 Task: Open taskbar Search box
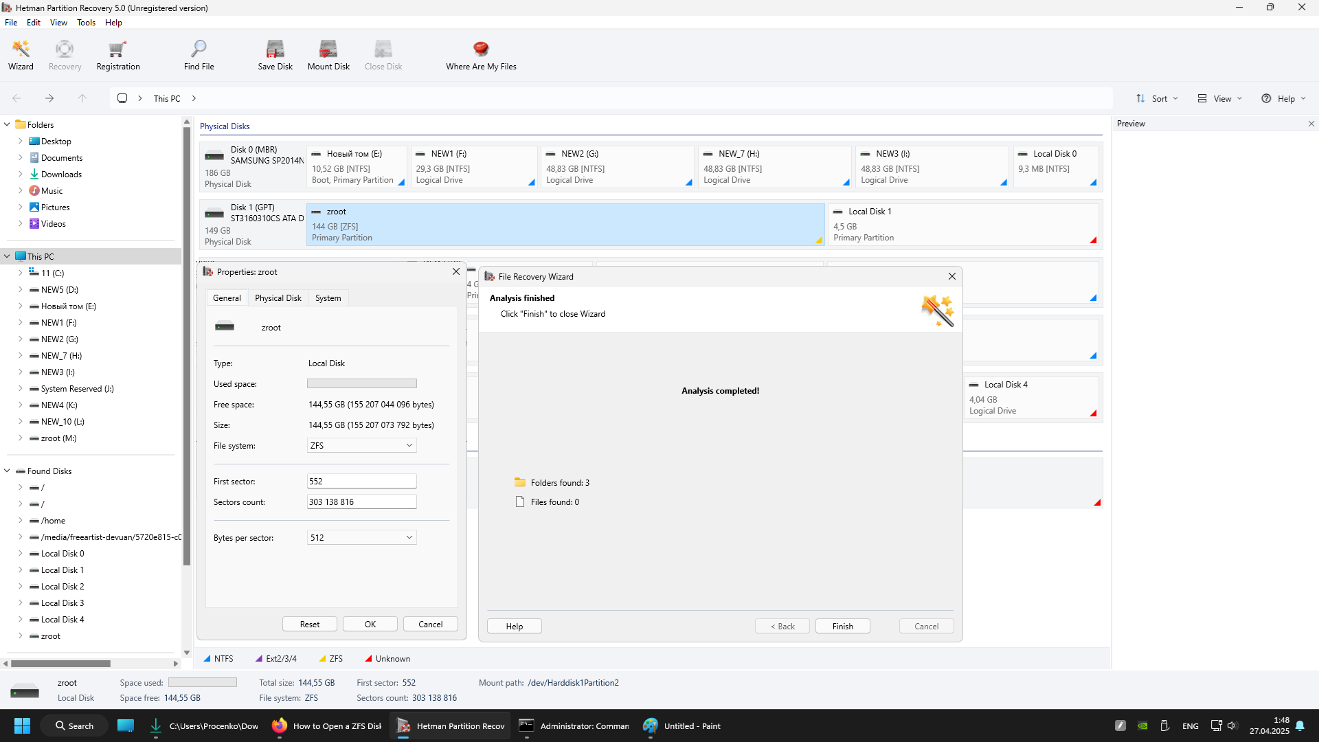click(x=74, y=726)
